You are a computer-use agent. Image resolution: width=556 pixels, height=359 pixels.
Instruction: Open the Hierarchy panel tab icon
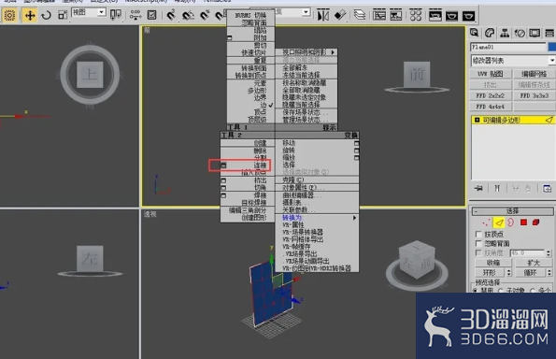[x=505, y=33]
